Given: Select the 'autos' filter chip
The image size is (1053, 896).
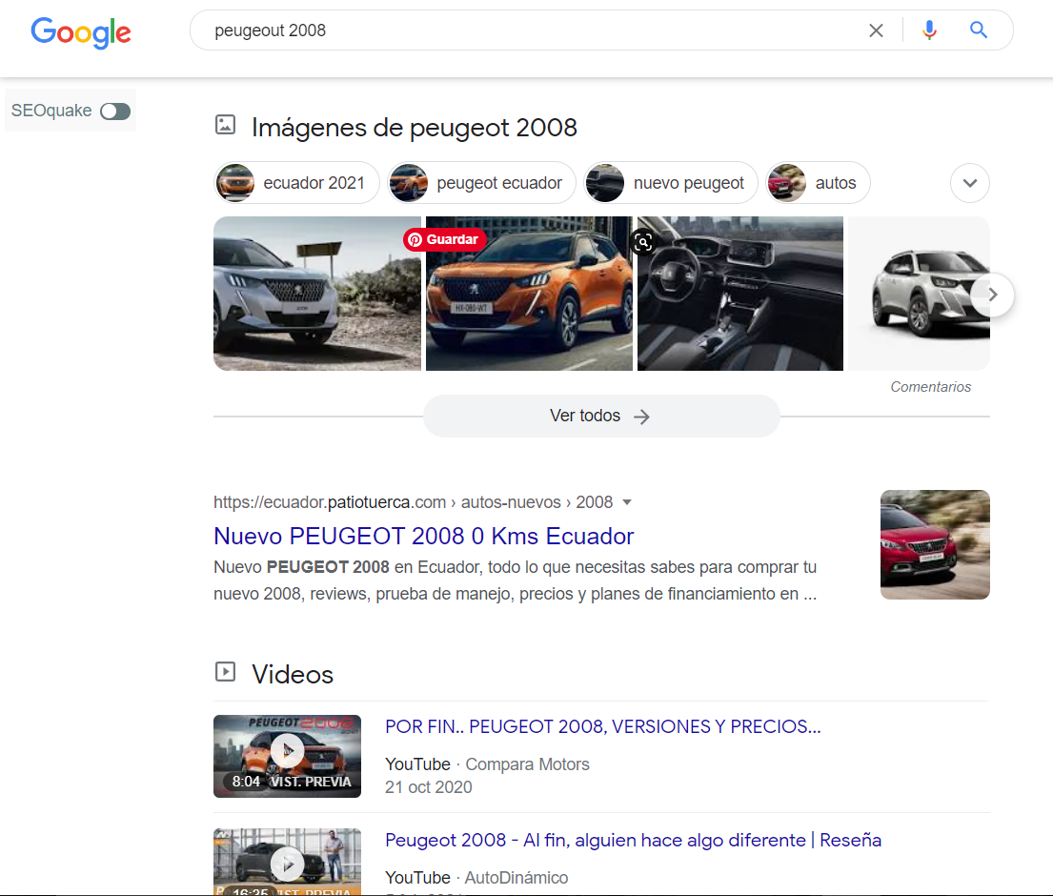Looking at the screenshot, I should 818,183.
